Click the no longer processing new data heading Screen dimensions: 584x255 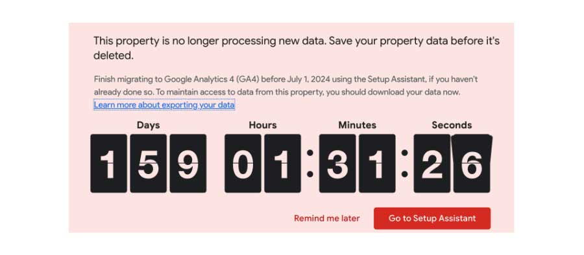[x=297, y=49]
